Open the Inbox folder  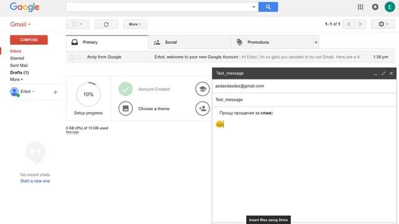[16, 51]
